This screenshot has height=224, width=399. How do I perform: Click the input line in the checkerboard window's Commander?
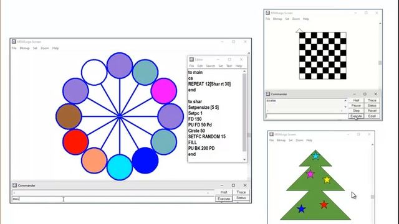pos(306,116)
